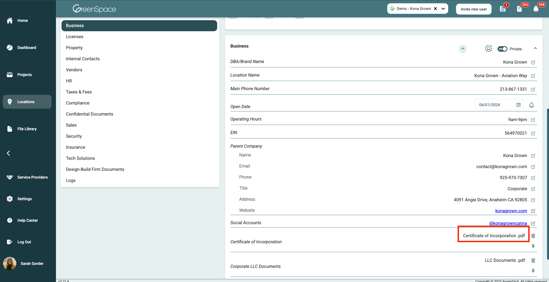This screenshot has width=549, height=282.
Task: Click the Invite new user button
Action: coord(474,9)
